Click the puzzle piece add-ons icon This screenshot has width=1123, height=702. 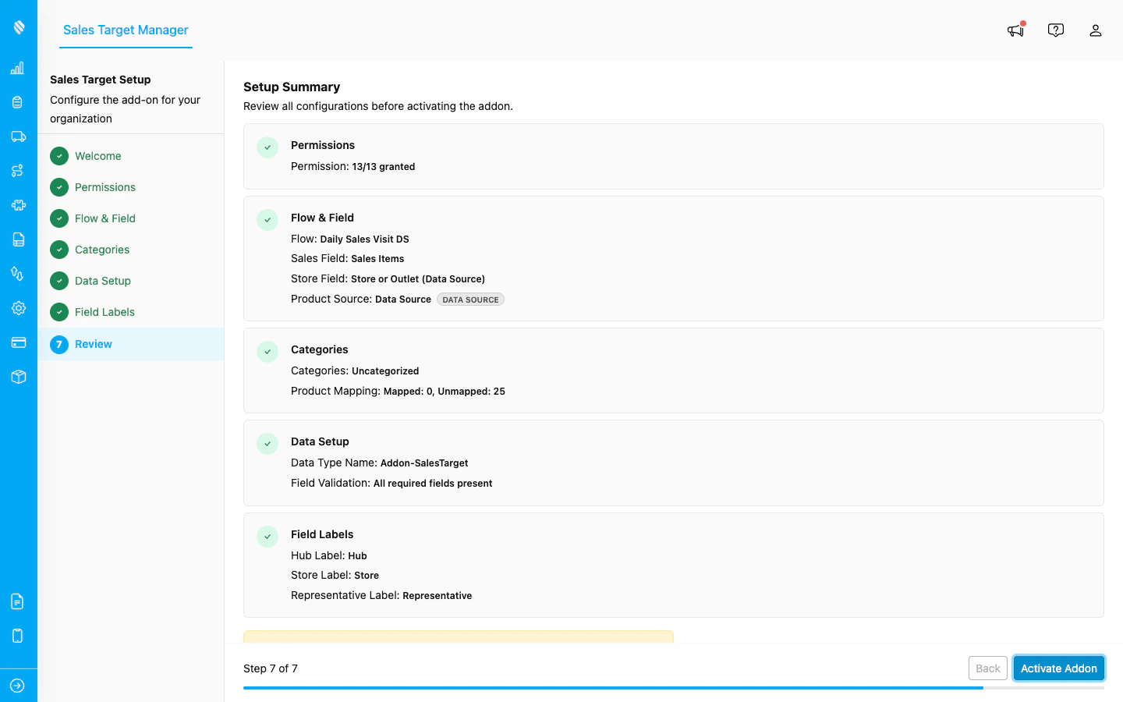pos(18,205)
